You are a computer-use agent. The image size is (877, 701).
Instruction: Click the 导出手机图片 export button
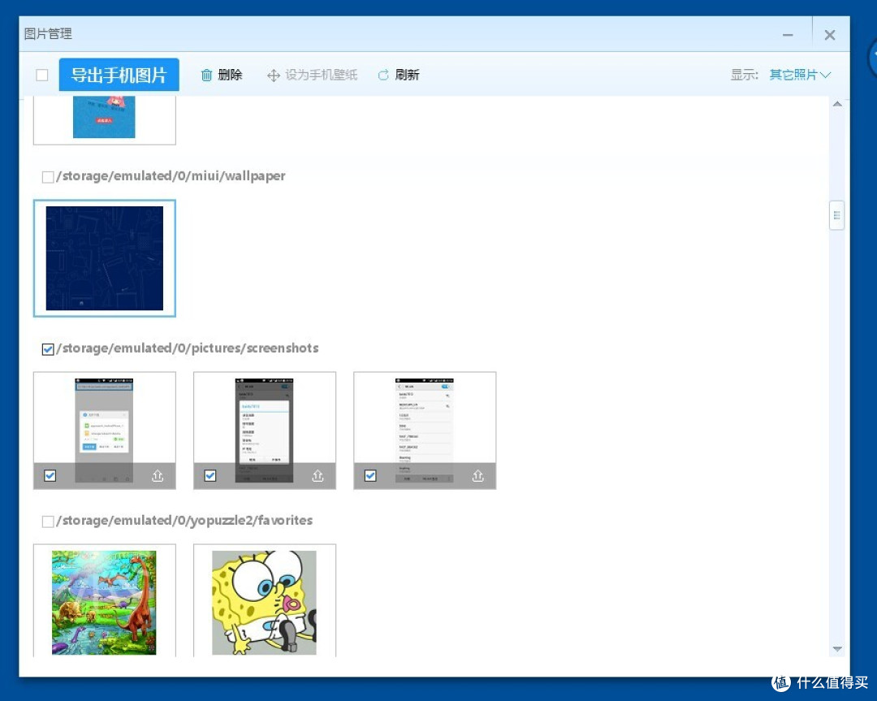(x=119, y=75)
